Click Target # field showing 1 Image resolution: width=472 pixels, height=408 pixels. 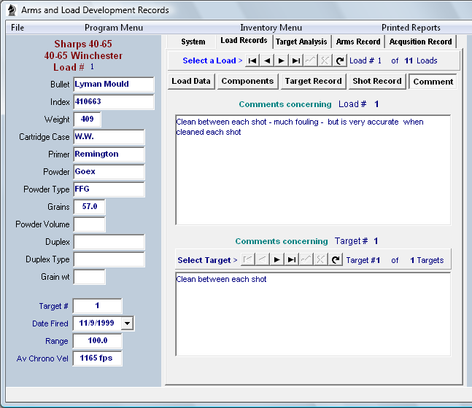tap(97, 306)
